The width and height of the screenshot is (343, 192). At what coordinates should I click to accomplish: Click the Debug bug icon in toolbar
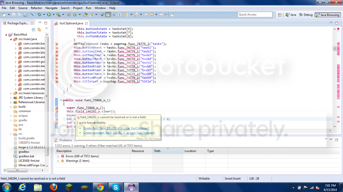40,15
